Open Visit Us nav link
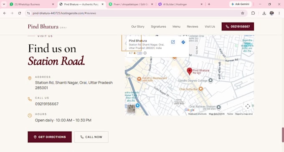The width and height of the screenshot is (284, 152). coord(210,26)
